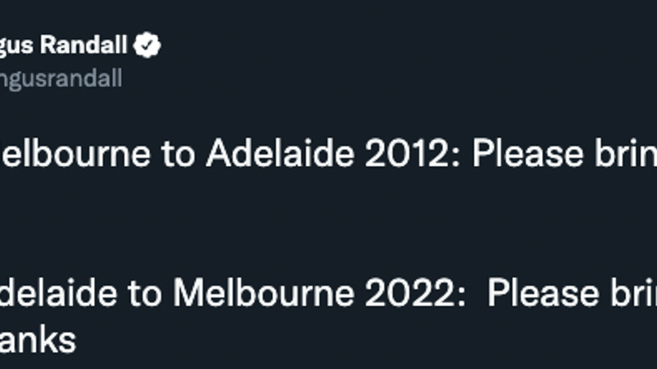
Task: Open the Randall display name profile link
Action: point(63,46)
